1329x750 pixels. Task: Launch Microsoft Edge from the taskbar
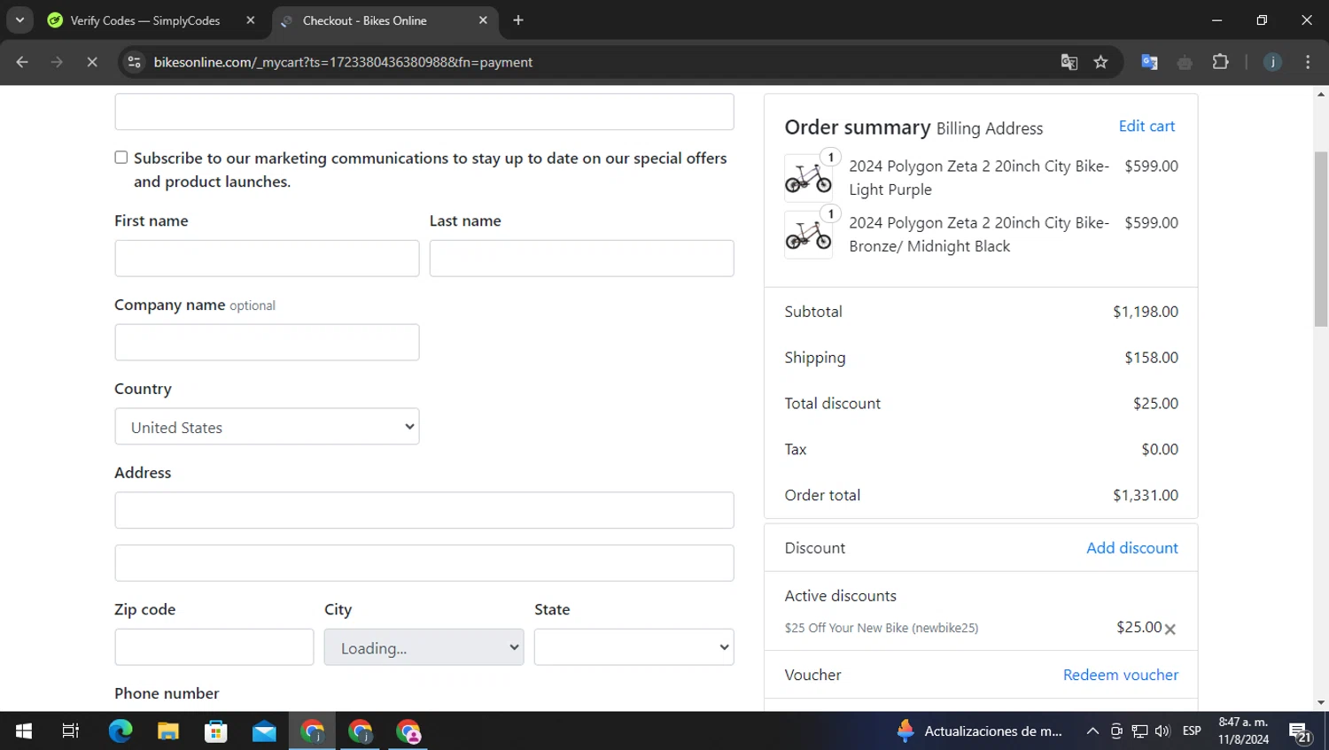[120, 731]
